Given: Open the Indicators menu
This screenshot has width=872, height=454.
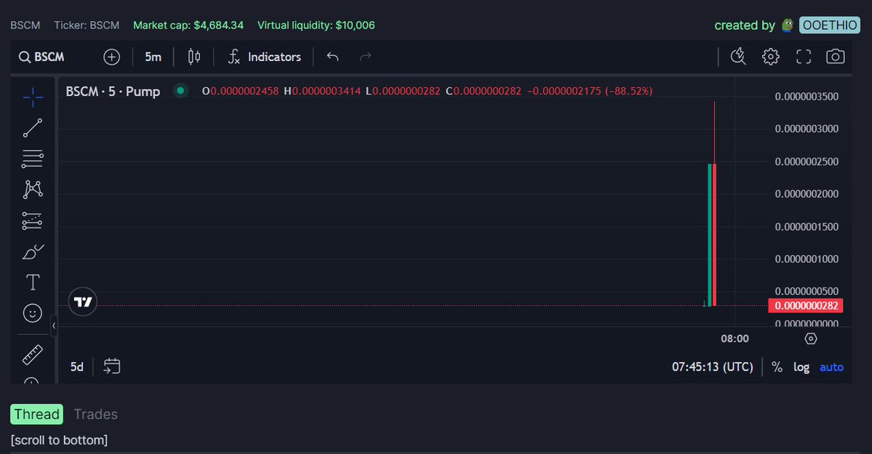Looking at the screenshot, I should 264,57.
